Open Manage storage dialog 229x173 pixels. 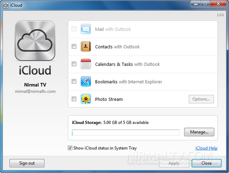[199, 132]
